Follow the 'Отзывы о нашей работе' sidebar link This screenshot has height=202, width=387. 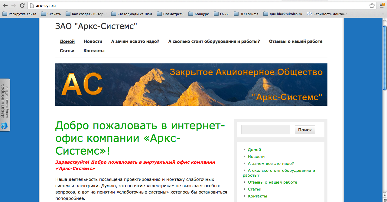[272, 182]
